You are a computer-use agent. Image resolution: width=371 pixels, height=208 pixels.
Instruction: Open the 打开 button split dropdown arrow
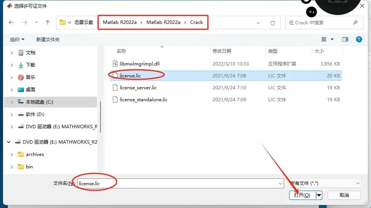click(319, 195)
